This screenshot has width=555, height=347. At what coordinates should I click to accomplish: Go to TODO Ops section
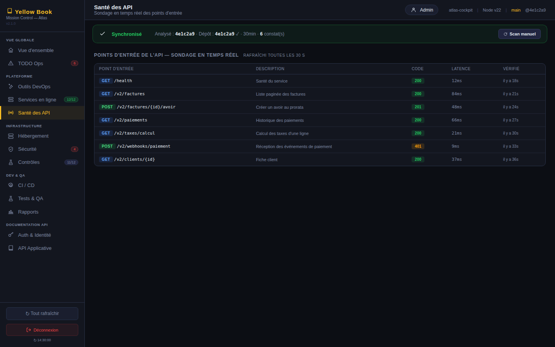click(42, 63)
